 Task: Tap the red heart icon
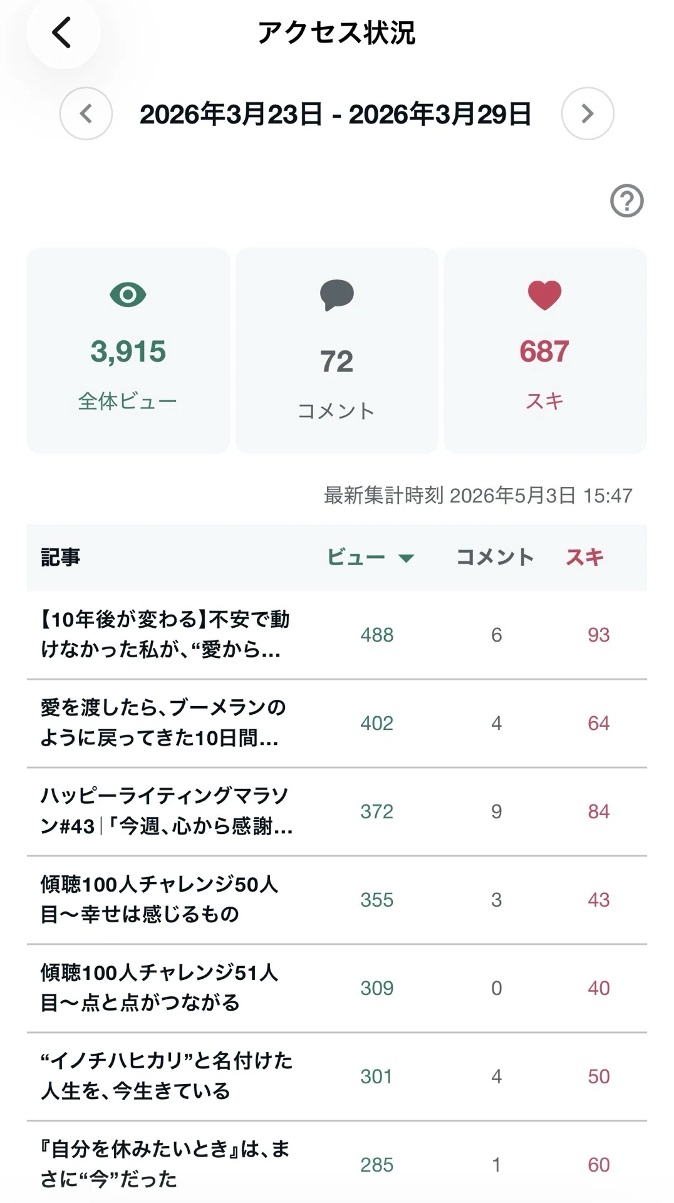pyautogui.click(x=544, y=295)
